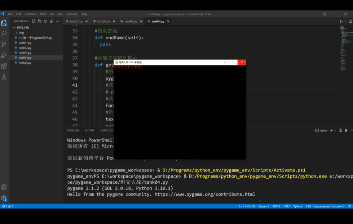Open the feedback icon in status bar
Viewport: 353px width, 224px height.
pos(350,206)
